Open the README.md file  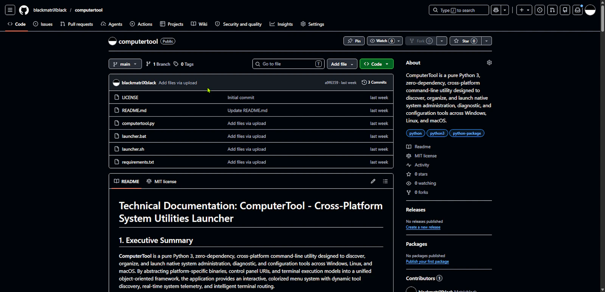[x=134, y=110]
